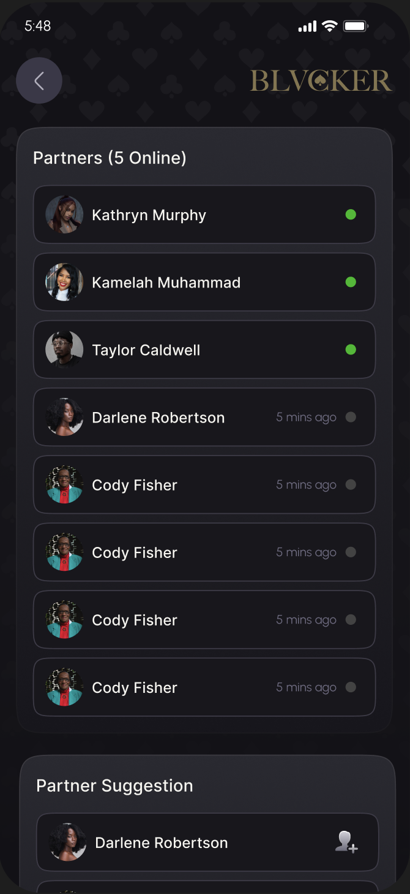Open Darlene Robertson's suggestion avatar
410x894 pixels.
tap(67, 842)
